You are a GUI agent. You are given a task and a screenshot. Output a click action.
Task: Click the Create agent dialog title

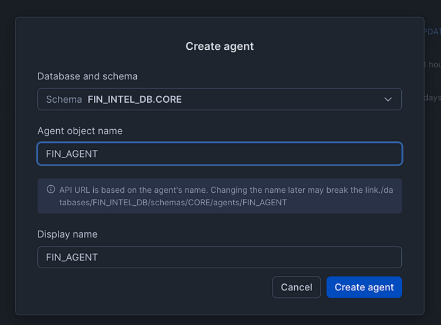point(219,46)
